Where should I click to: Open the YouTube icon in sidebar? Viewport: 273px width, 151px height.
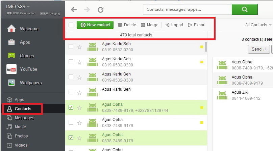pos(11,69)
